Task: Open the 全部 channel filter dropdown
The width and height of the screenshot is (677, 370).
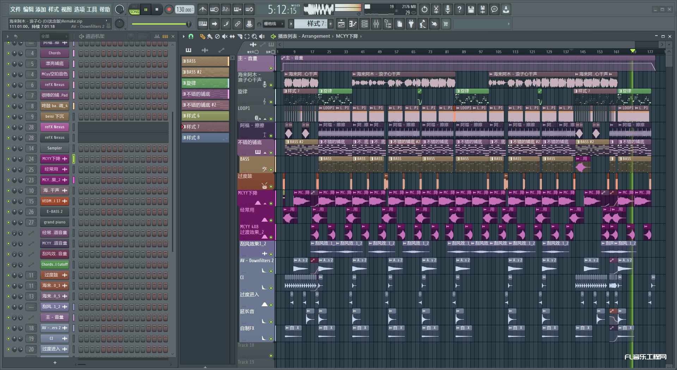Action: click(x=54, y=36)
